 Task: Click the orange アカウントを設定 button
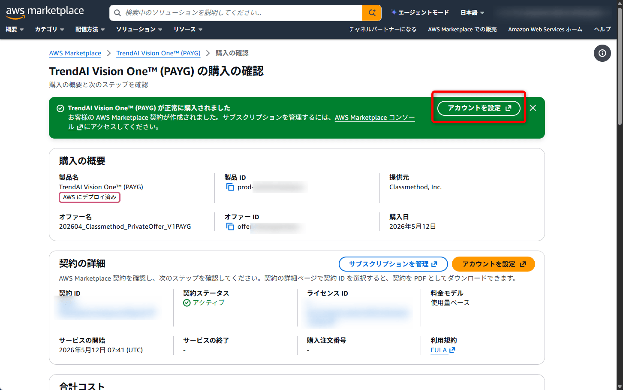(494, 264)
